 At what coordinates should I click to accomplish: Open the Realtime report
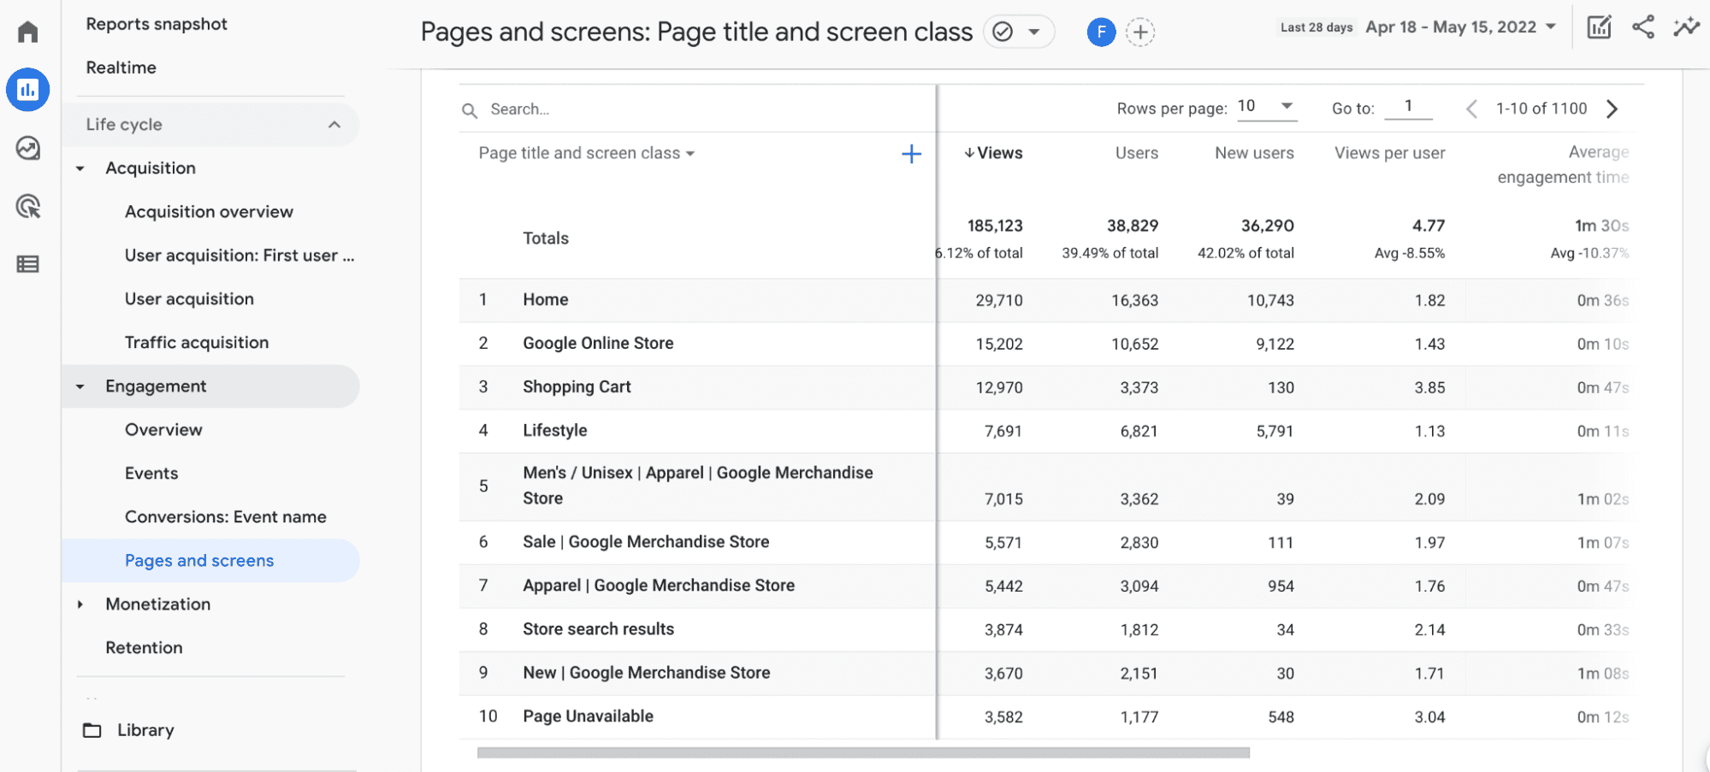tap(121, 68)
